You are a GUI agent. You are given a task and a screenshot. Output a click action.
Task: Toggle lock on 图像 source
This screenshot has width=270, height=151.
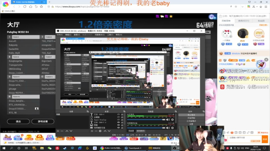pyautogui.click(x=122, y=125)
